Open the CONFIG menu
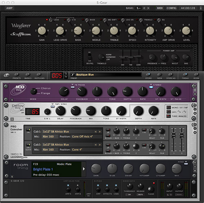This screenshot has height=203, width=204. coord(171,8)
